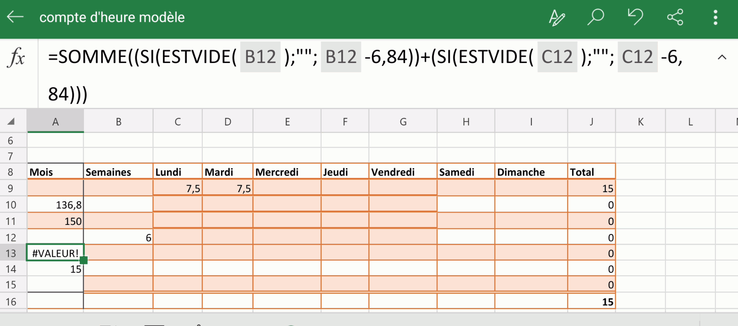Select the Semaines header cell
The height and width of the screenshot is (326, 738).
pos(118,172)
